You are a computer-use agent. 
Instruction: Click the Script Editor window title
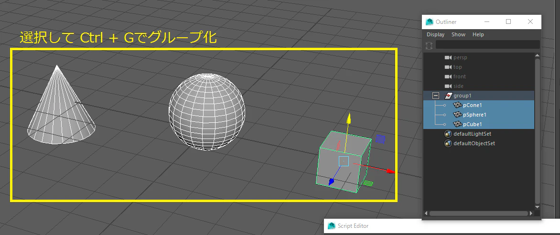pos(353,226)
